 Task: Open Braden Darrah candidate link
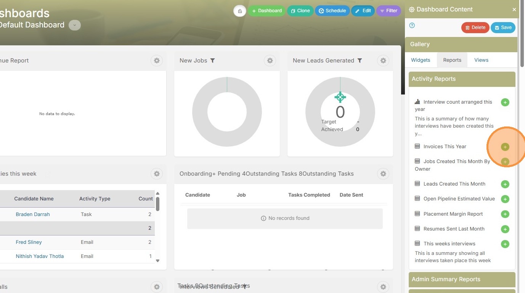33,215
